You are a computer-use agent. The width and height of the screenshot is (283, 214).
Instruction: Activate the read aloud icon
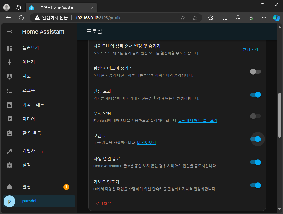(183, 18)
